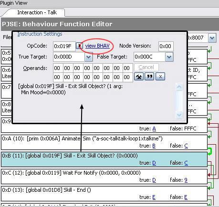Follow the true: A link in row 0x9
219x207 pixels.
pyautogui.click(x=154, y=128)
